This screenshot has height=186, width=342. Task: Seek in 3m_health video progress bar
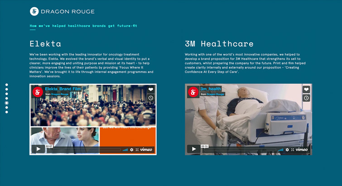point(240,150)
